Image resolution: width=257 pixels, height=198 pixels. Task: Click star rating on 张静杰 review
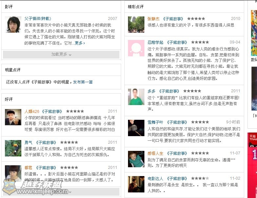point(196,19)
